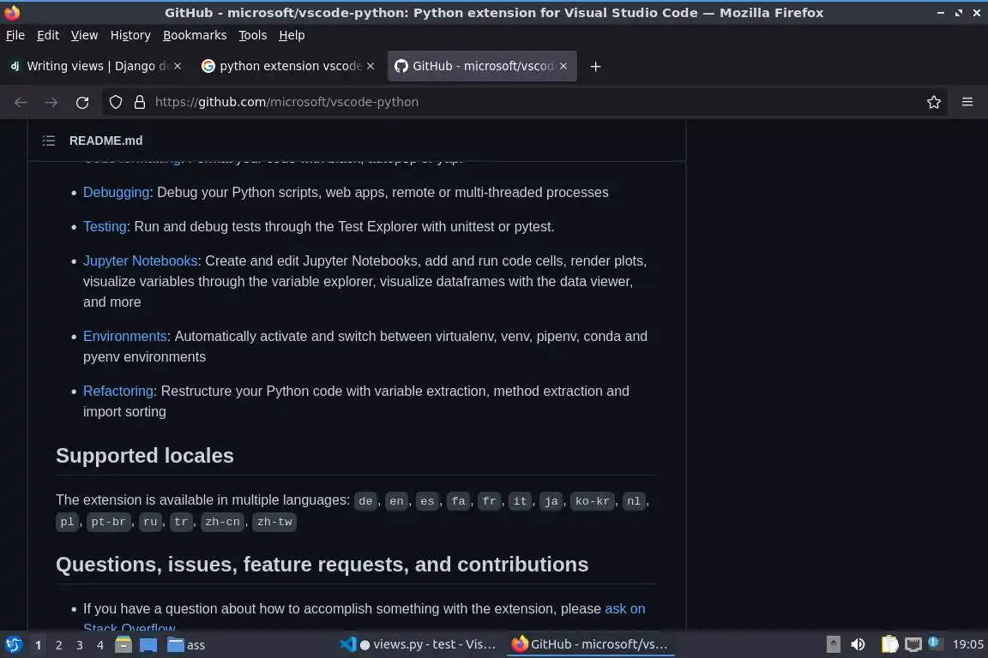Screen dimensions: 988x658
Task: Click the blue desktop icon in taskbar
Action: click(148, 644)
